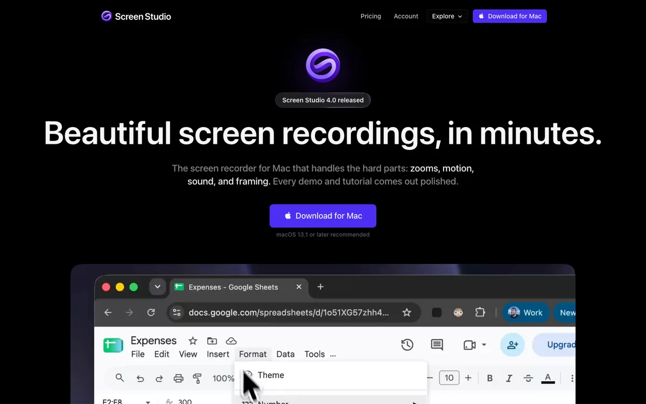The width and height of the screenshot is (646, 404).
Task: Click the Expenses document title
Action: (x=153, y=340)
